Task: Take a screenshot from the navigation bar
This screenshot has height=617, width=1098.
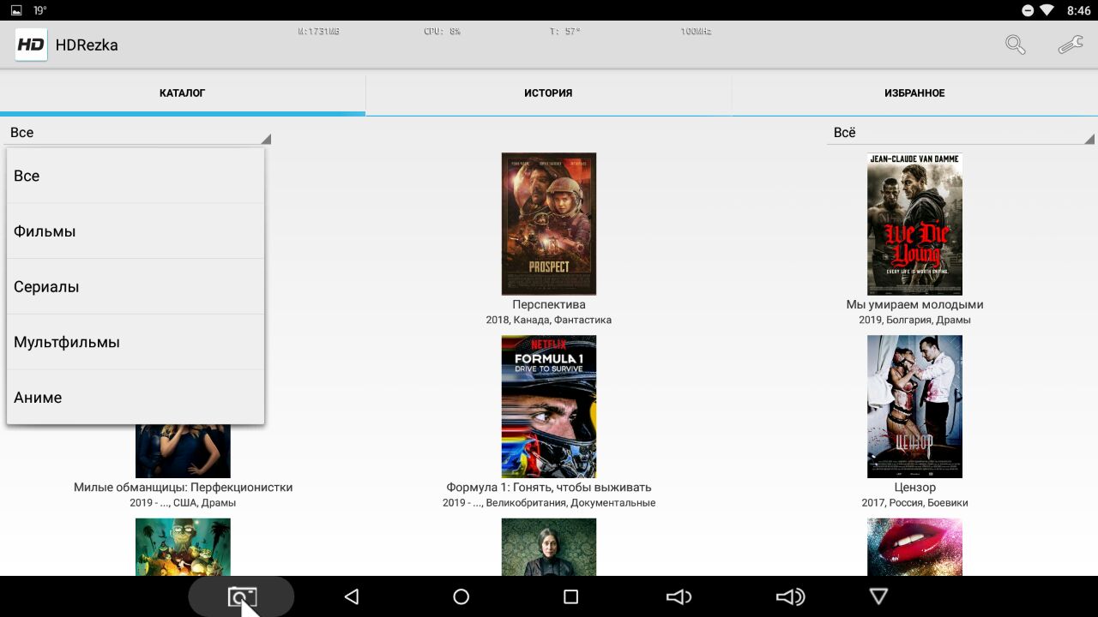Action: click(242, 597)
